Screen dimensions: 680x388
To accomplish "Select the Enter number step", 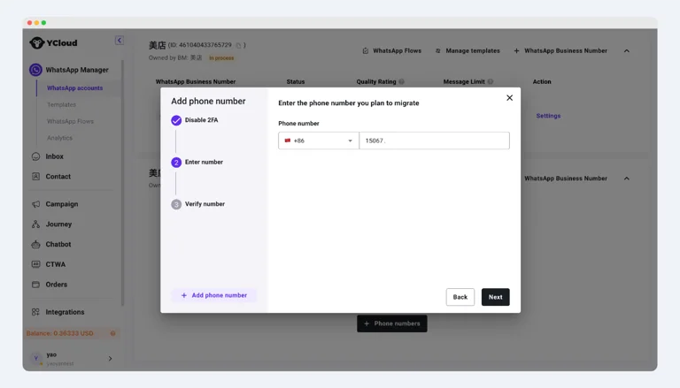I will coord(197,162).
